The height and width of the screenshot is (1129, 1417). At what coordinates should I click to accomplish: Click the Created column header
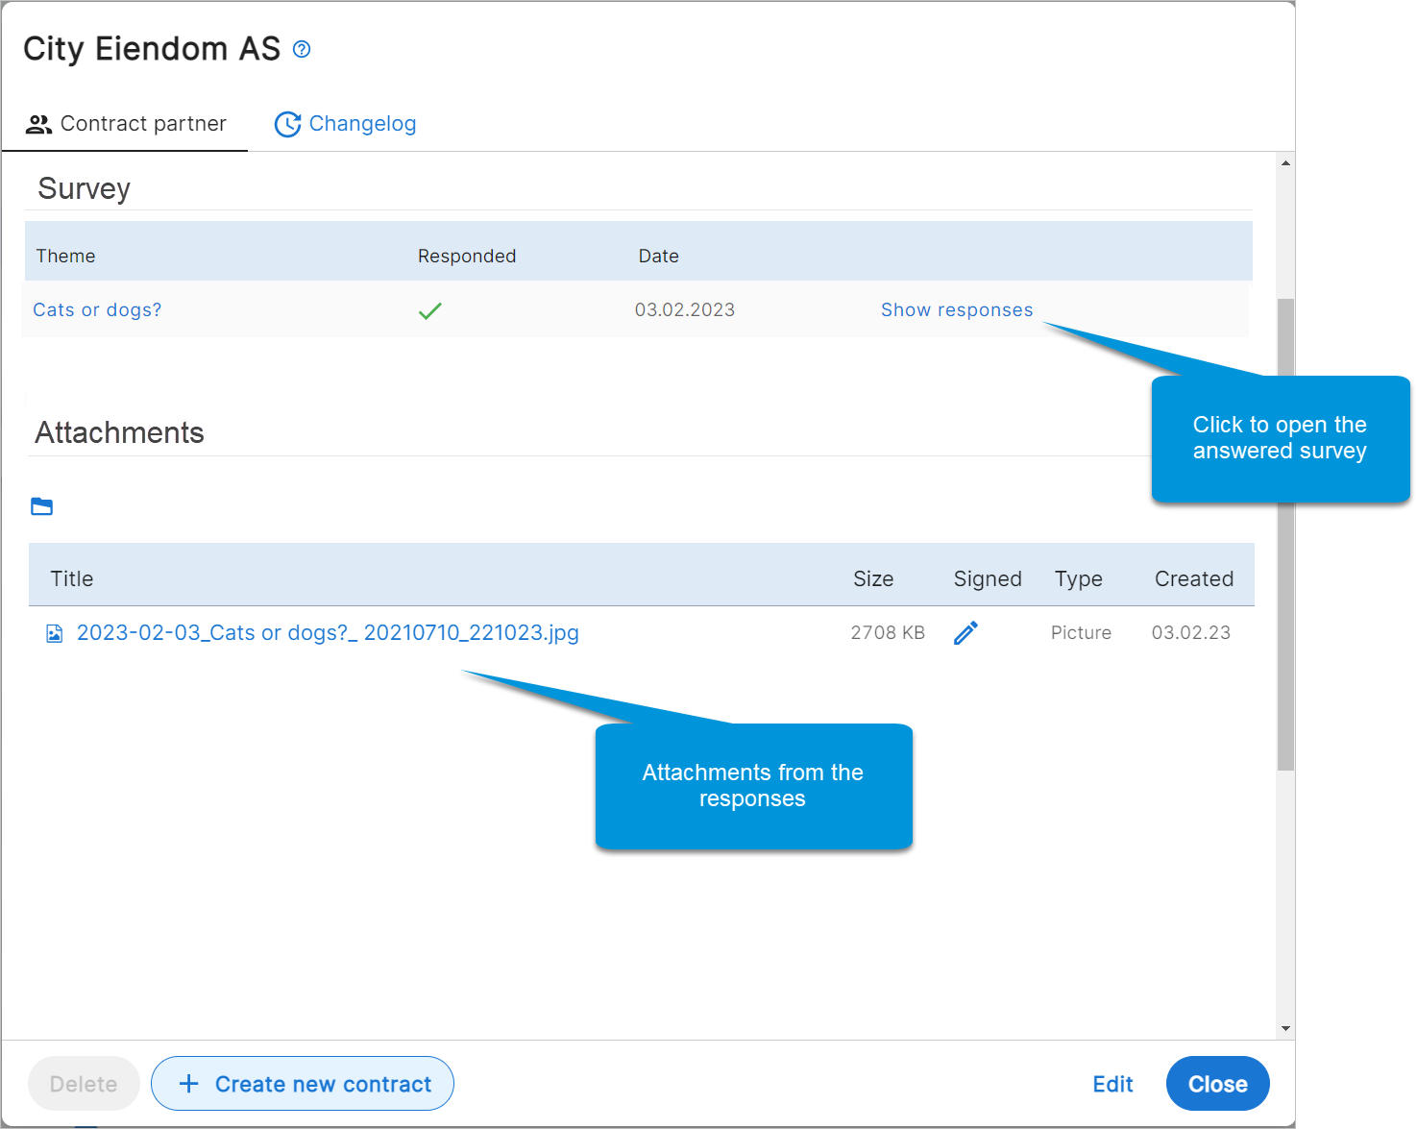1194,578
